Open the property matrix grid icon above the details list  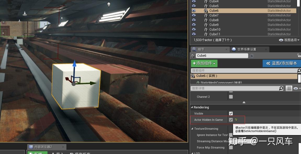pyautogui.click(x=289, y=88)
